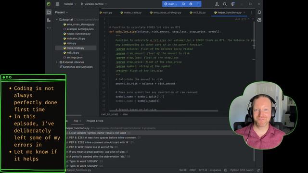Close the helper_functions.py tab

(x=244, y=12)
